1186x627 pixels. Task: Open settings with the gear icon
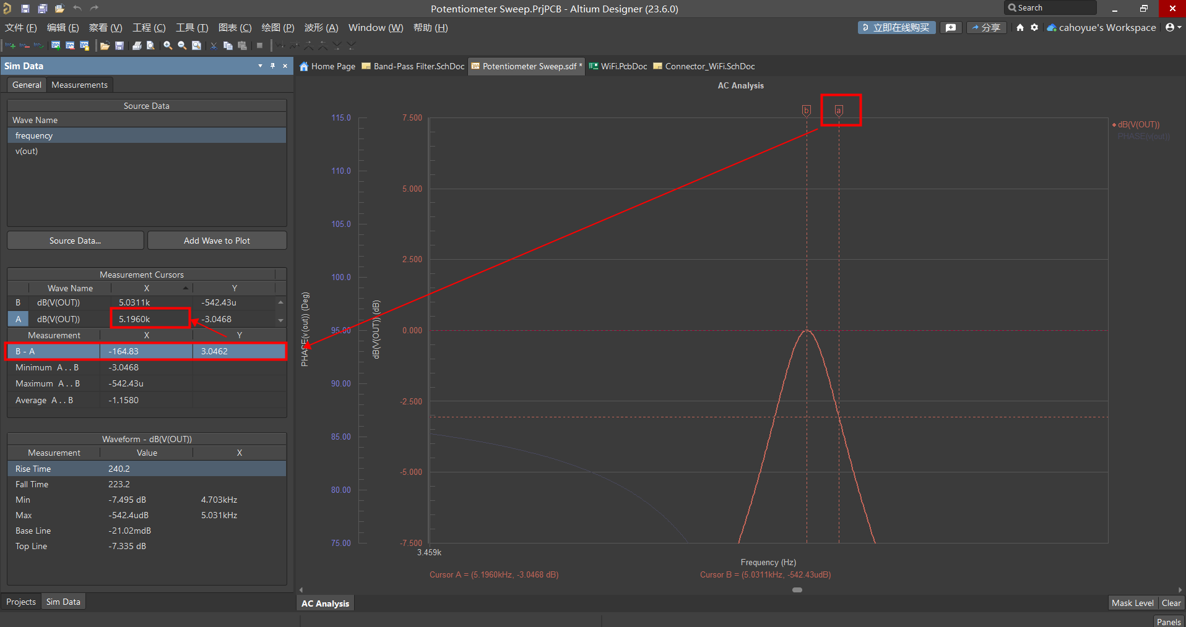tap(1034, 27)
